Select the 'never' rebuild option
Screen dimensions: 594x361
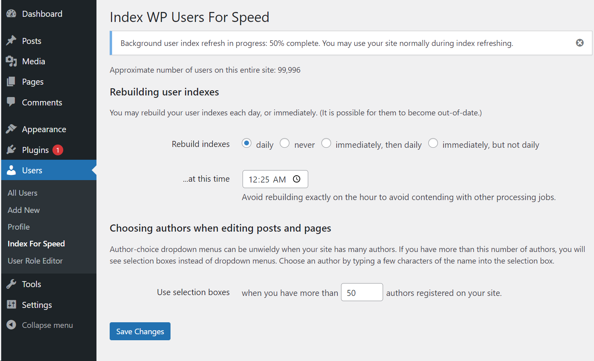coord(285,143)
